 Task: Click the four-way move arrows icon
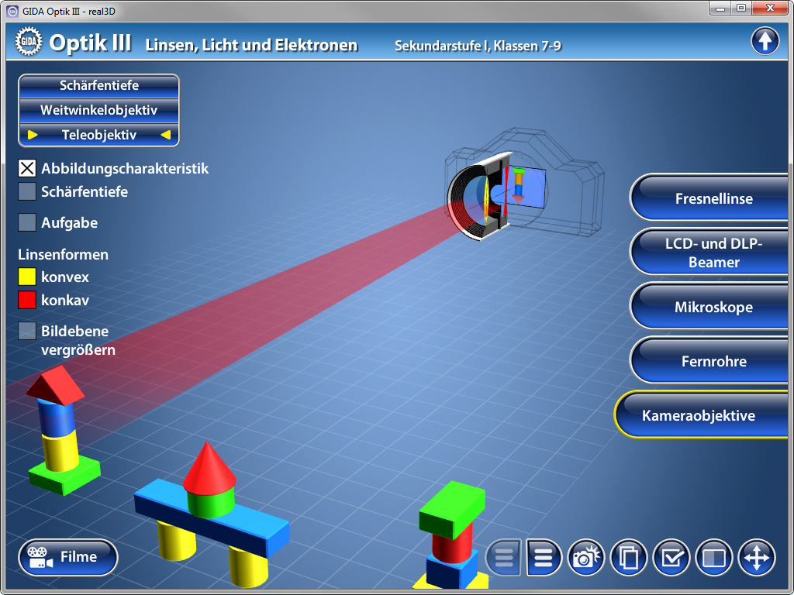756,557
